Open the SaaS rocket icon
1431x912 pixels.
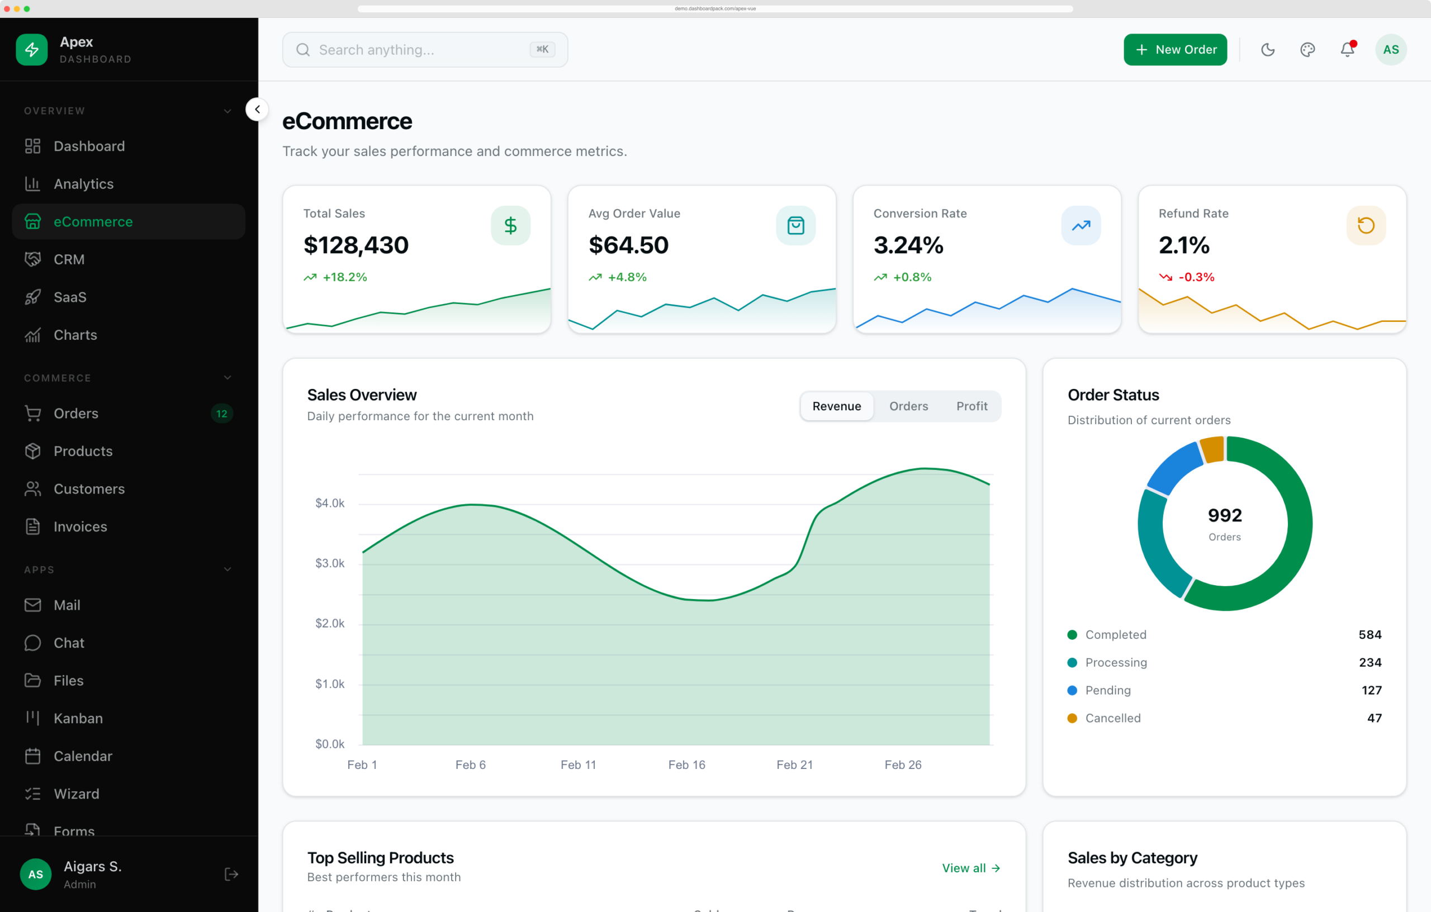pyautogui.click(x=32, y=297)
